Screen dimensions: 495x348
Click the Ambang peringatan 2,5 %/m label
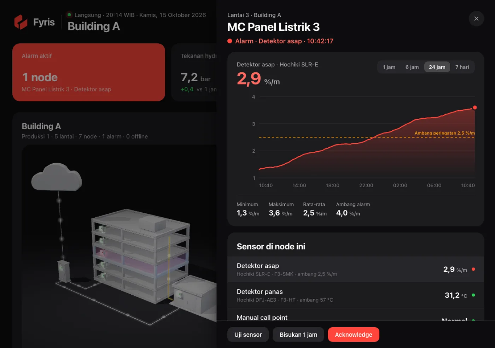point(444,133)
